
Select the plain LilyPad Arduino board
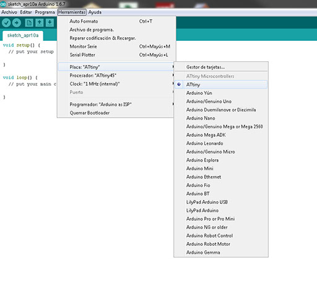point(220,211)
